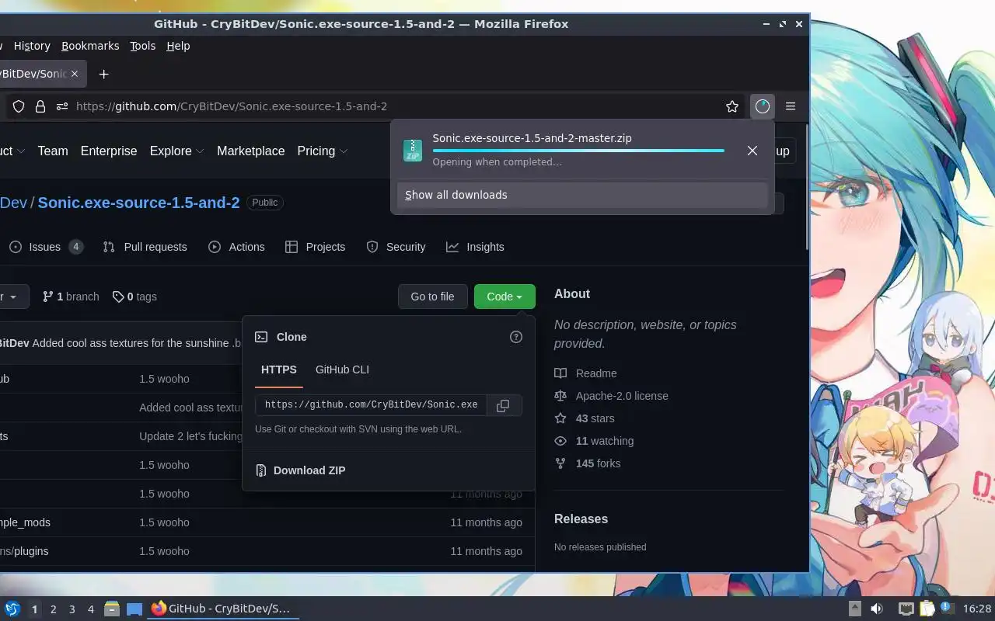Open the branch selector dropdown
995x621 pixels.
point(11,297)
